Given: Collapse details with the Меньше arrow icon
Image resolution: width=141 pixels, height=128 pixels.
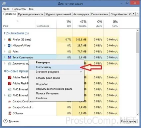Looking at the screenshot, I should click(x=5, y=121).
